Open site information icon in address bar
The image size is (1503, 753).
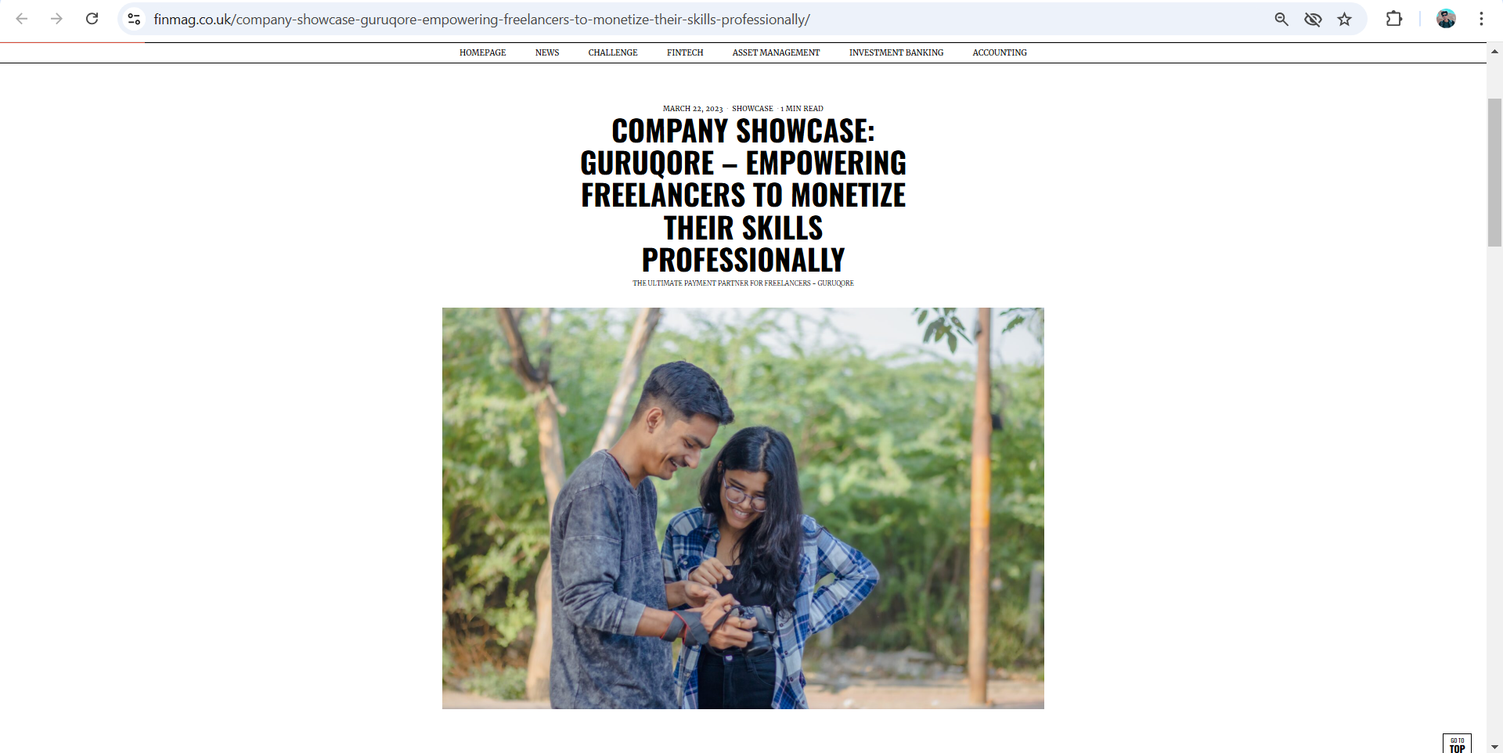click(x=134, y=19)
